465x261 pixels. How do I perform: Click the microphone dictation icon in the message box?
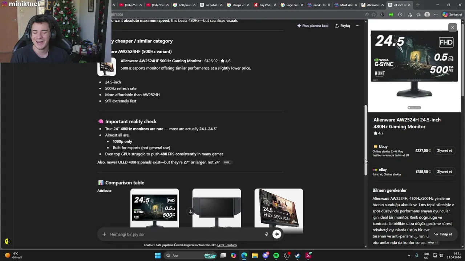267,234
